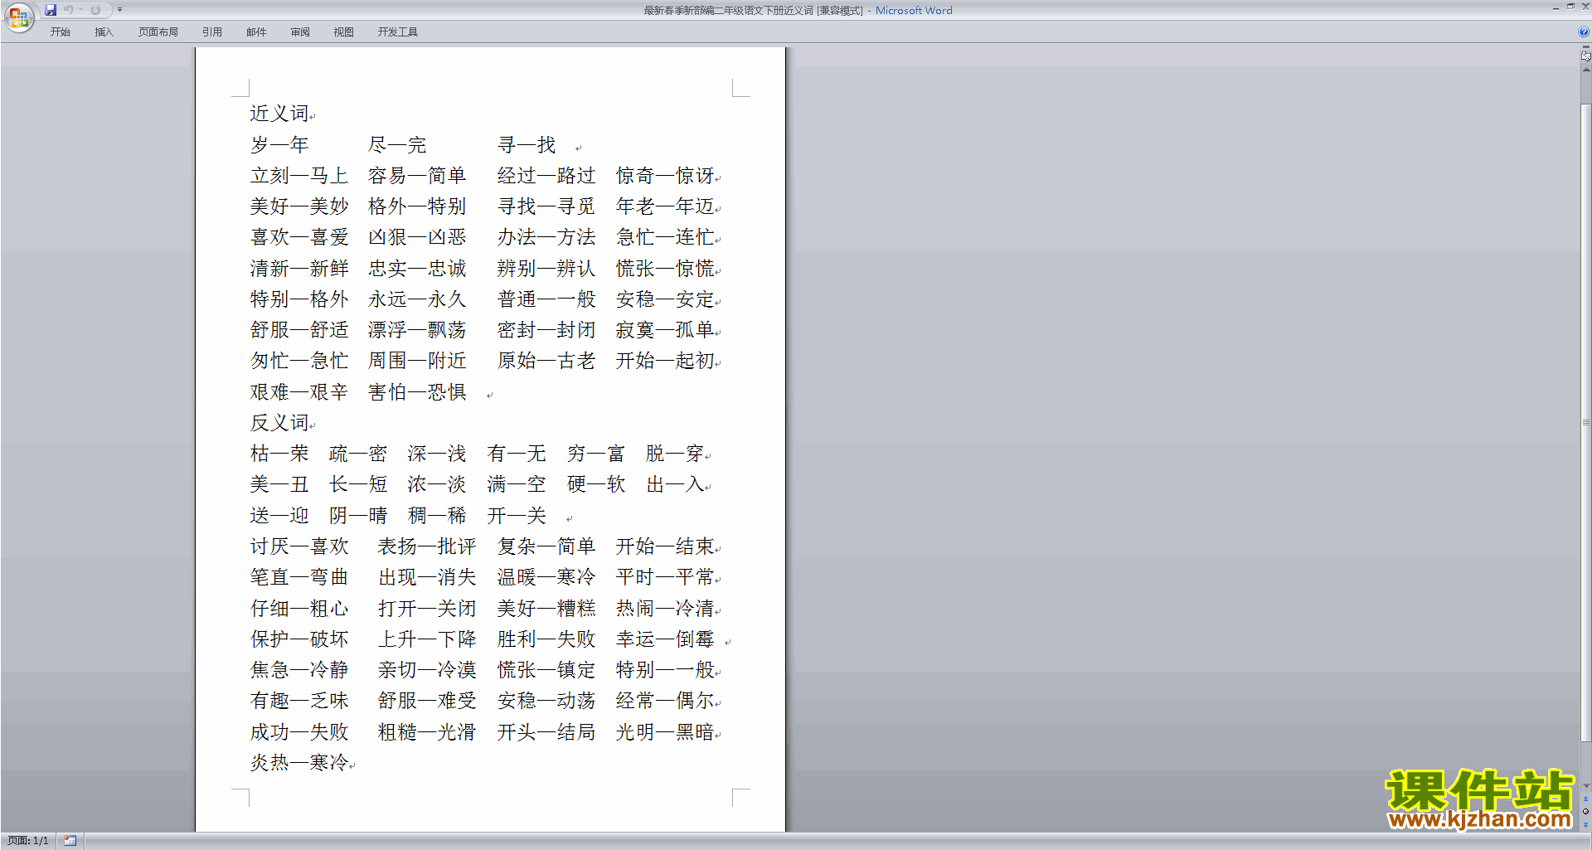Screen dimensions: 1592x850
Task: Click the word pair 立刻—马上
Action: [x=299, y=176]
